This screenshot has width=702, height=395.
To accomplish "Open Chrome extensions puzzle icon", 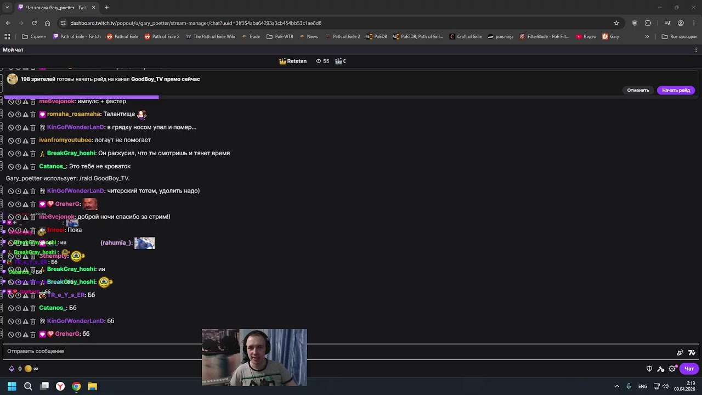I will tap(648, 23).
